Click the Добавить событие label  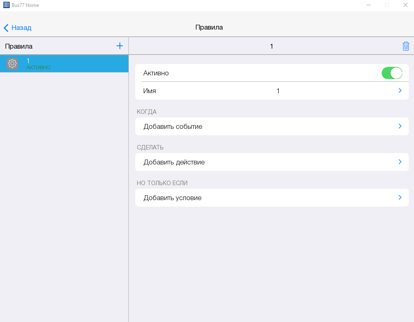pyautogui.click(x=173, y=126)
